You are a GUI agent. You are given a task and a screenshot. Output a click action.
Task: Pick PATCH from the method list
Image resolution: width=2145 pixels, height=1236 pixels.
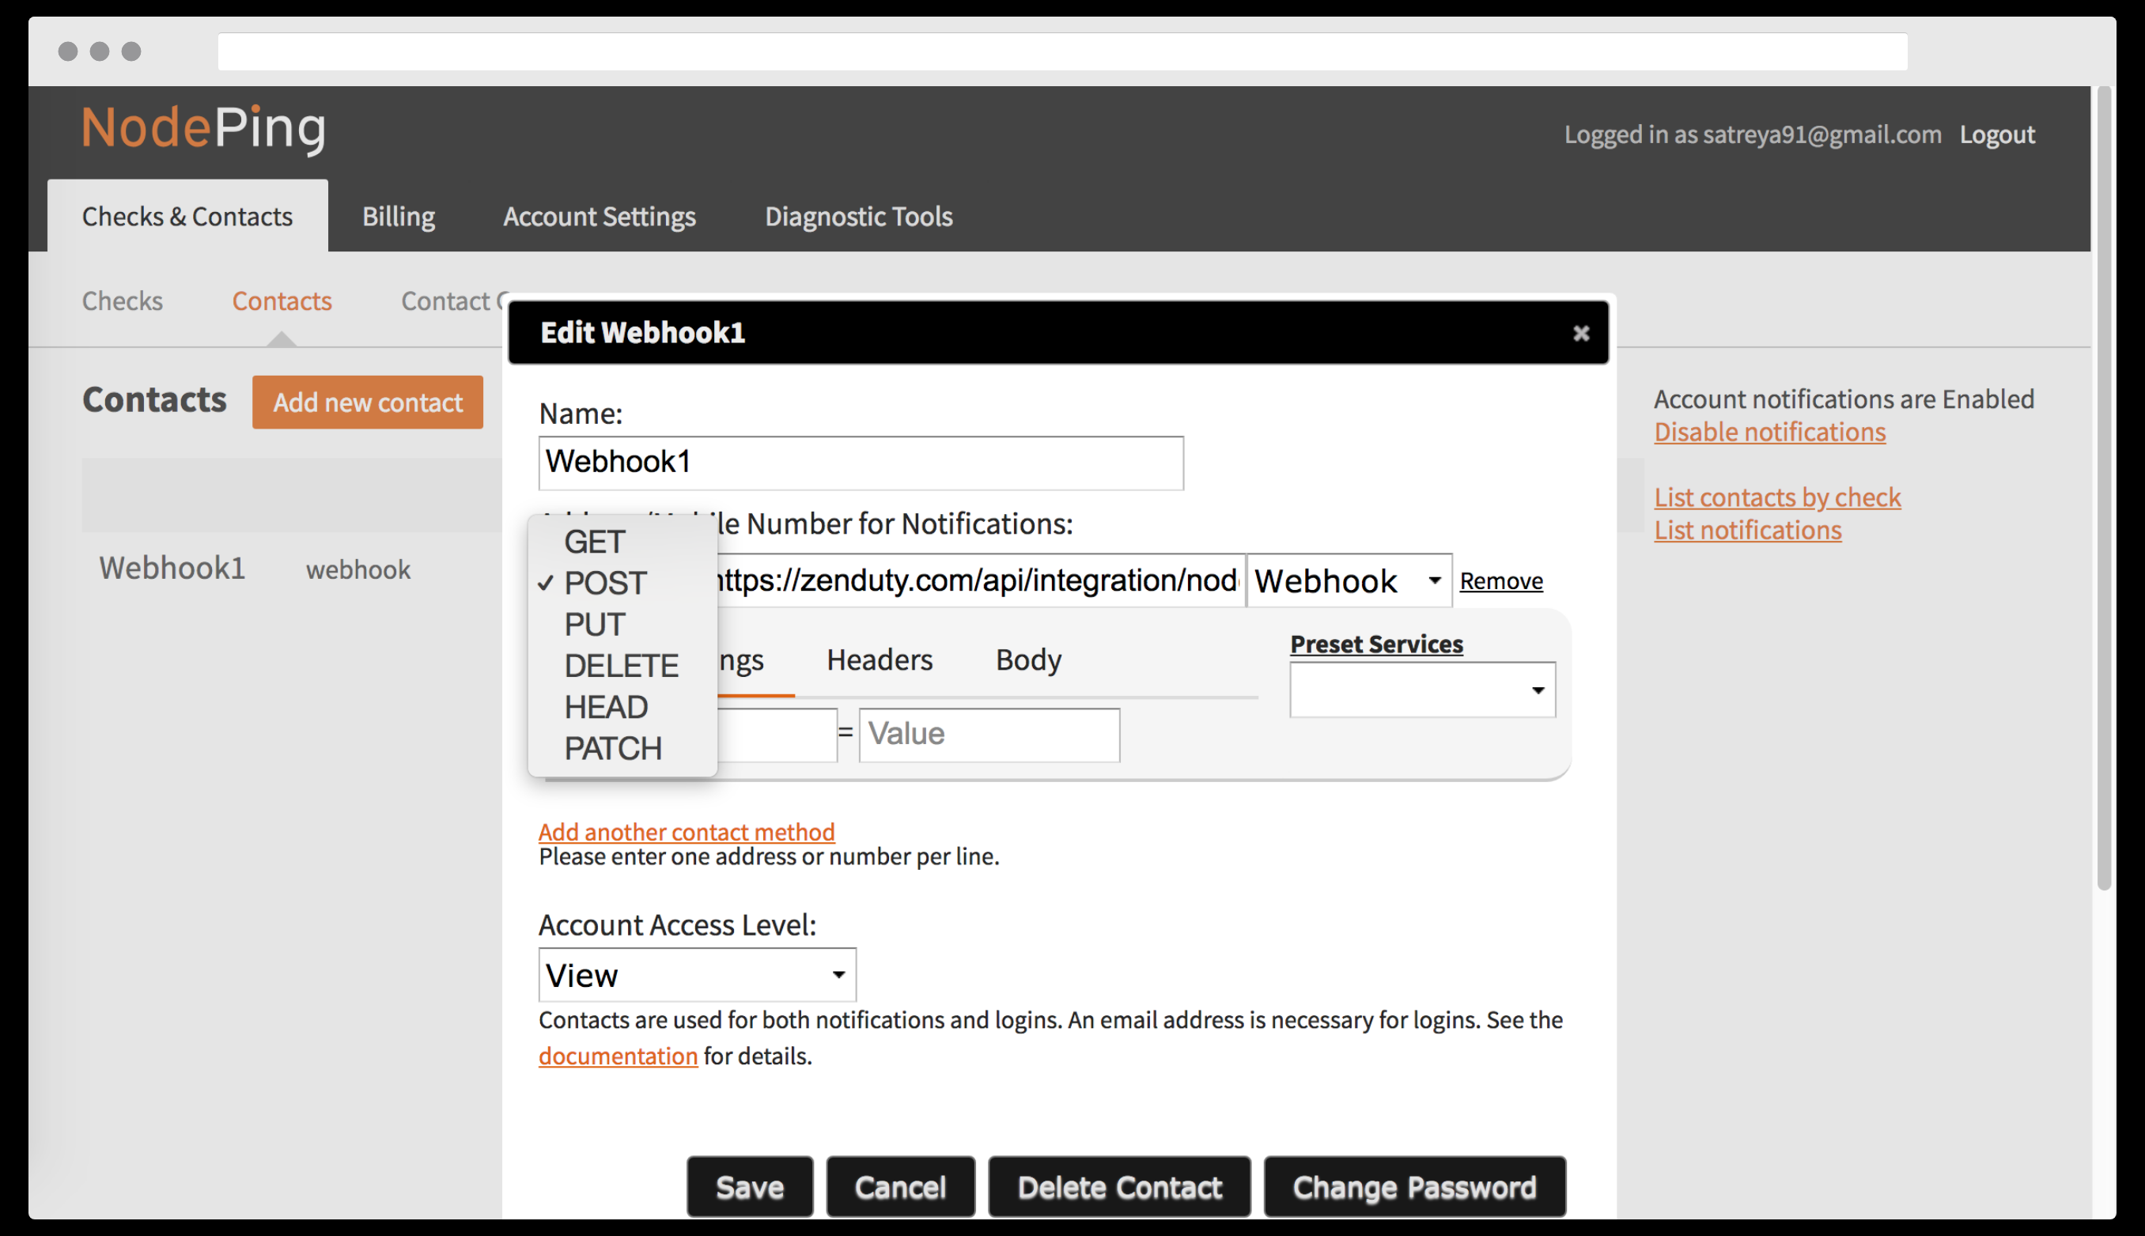(x=612, y=749)
